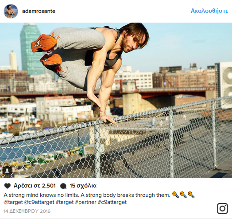Open the #partner hashtag
This screenshot has height=219, width=232.
tap(85, 202)
